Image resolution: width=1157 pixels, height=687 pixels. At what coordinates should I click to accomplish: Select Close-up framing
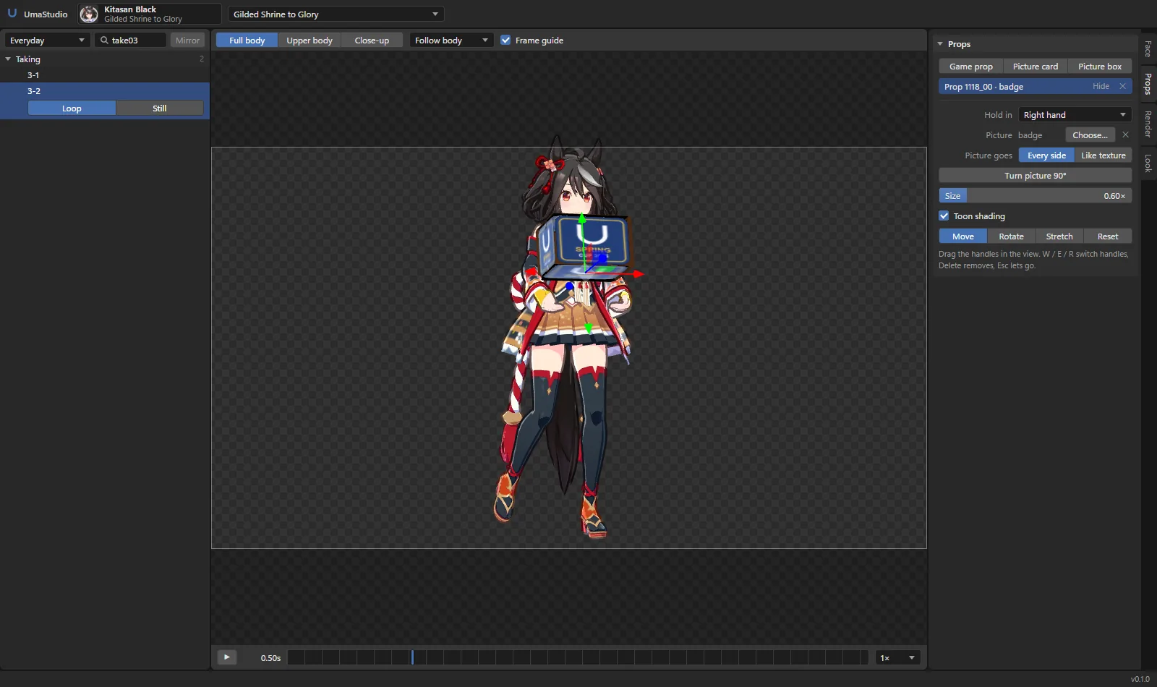pos(372,40)
